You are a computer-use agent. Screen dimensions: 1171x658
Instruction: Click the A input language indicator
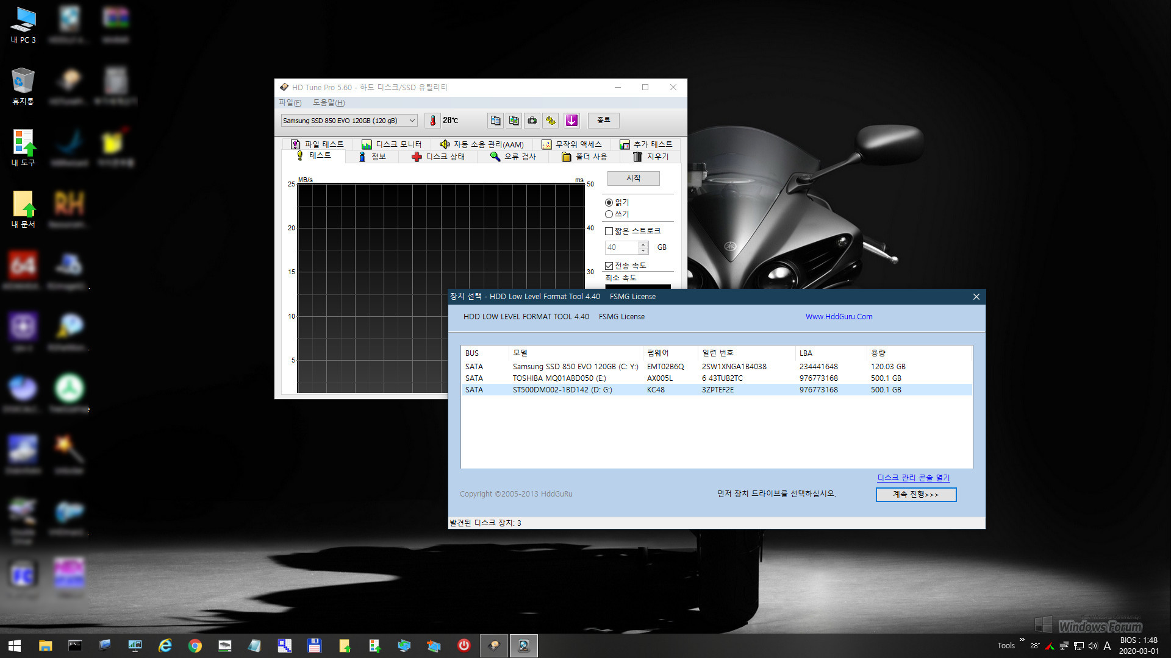[x=1107, y=646]
